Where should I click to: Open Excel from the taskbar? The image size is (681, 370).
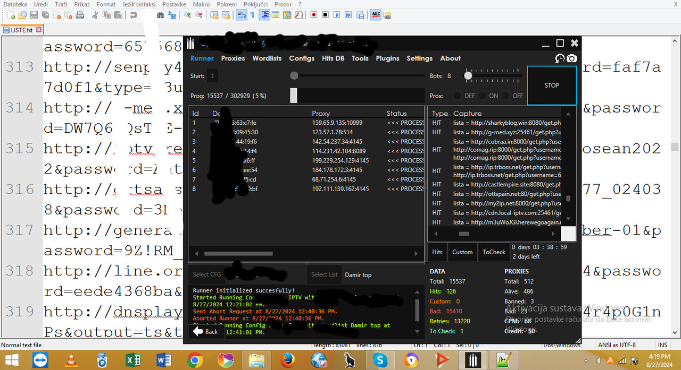coord(132,360)
